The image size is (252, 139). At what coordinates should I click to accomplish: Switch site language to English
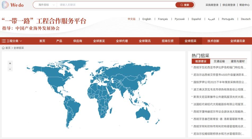click(x=147, y=19)
